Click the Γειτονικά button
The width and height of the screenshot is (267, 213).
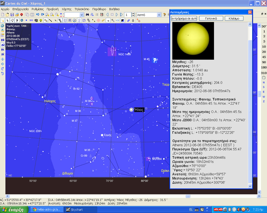[x=211, y=18]
